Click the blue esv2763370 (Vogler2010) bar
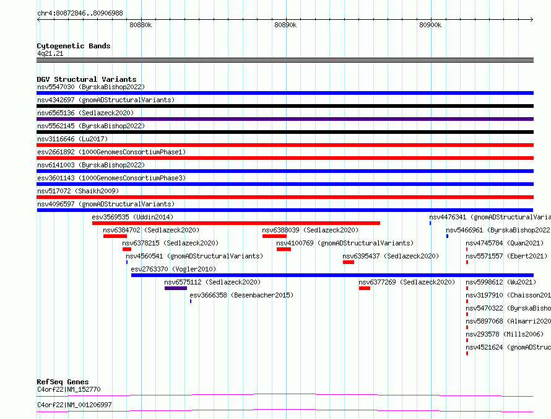This screenshot has height=419, width=551. tap(332, 275)
